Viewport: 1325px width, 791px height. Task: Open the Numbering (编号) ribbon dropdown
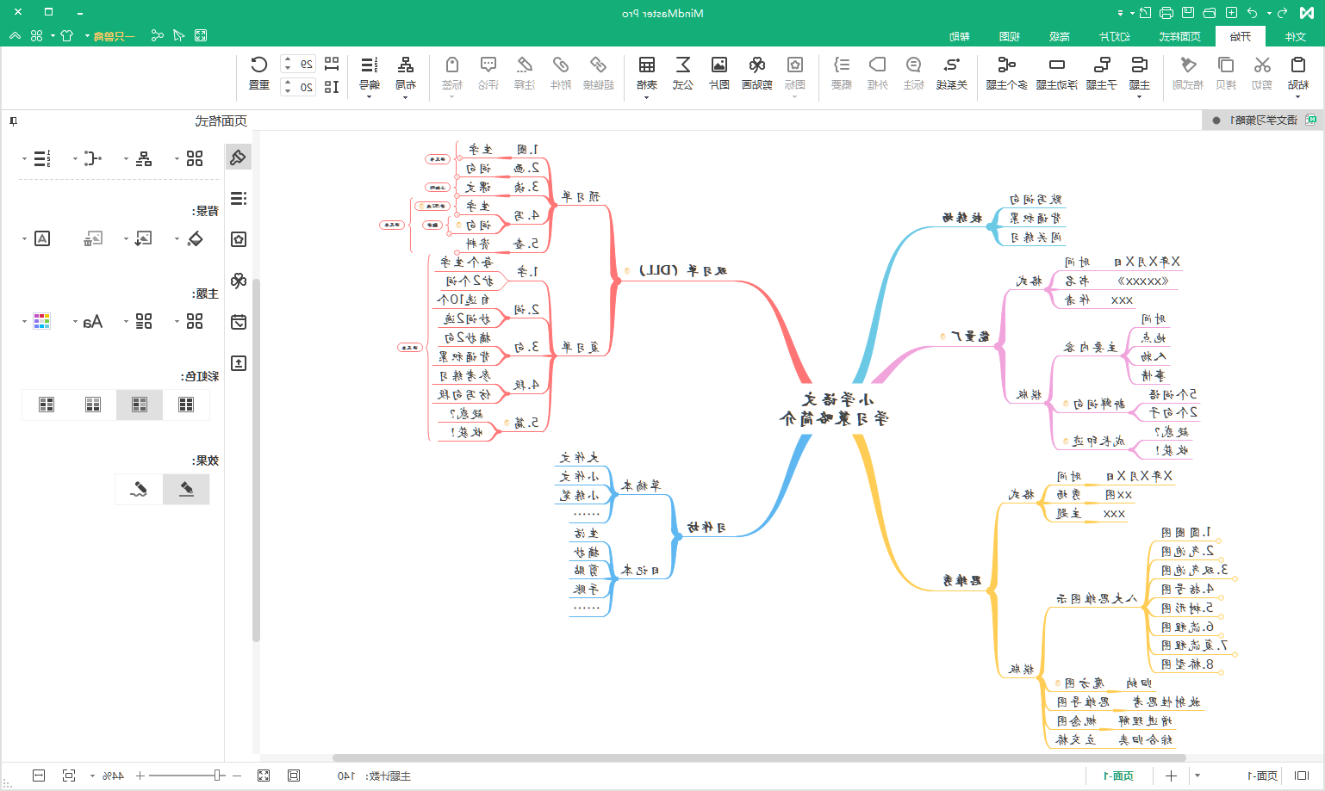tap(369, 96)
